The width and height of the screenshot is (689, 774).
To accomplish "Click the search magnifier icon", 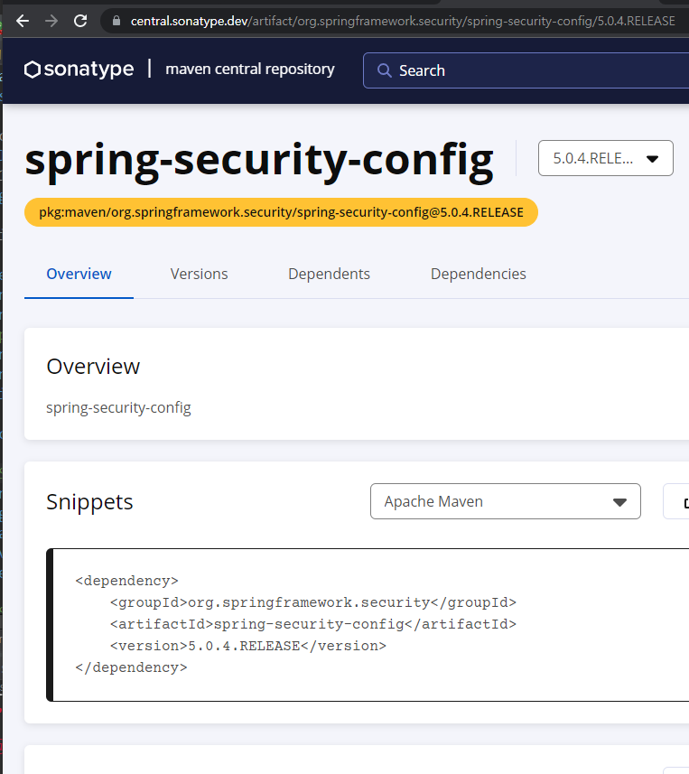I will [x=384, y=70].
